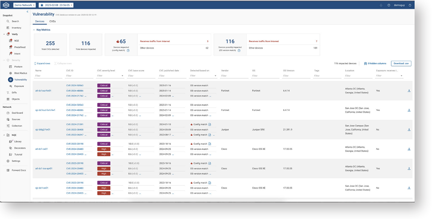Collapse the left sidebar with double-chevron
The image size is (432, 219).
click(x=27, y=12)
